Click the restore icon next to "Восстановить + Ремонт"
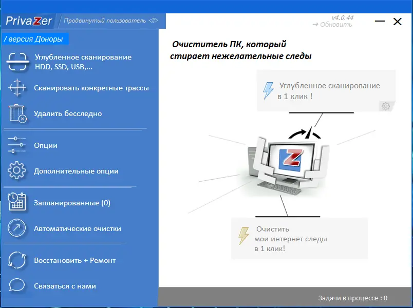The image size is (413, 308). [16, 260]
